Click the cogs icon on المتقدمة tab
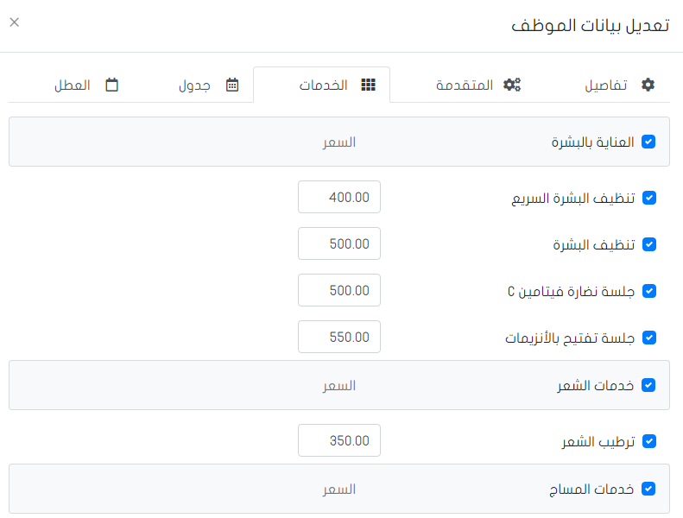The width and height of the screenshot is (683, 518). [x=513, y=85]
